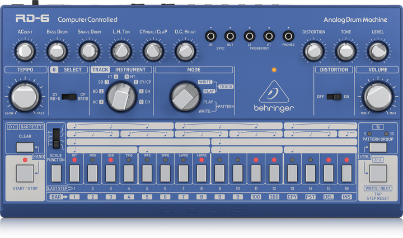Click step button 9

(x=219, y=174)
